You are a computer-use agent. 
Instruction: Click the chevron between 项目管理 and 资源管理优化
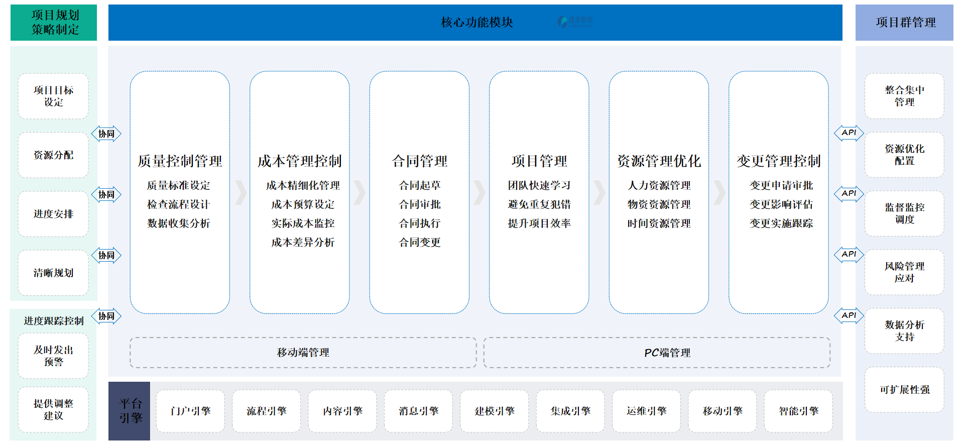(599, 192)
